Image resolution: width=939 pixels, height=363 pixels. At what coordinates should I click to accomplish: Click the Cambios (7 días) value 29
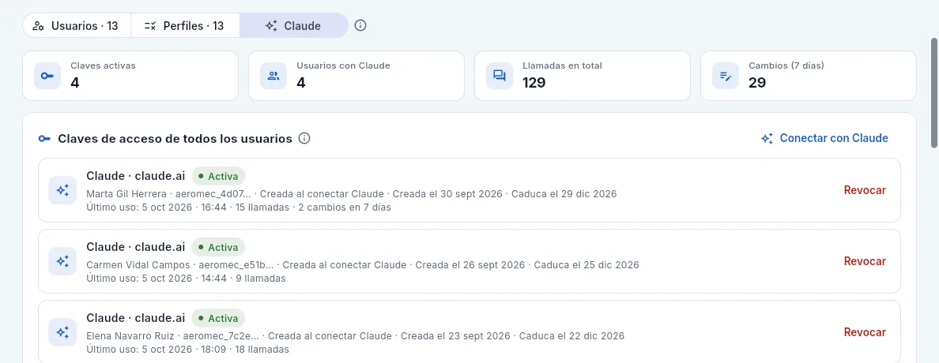(x=757, y=83)
